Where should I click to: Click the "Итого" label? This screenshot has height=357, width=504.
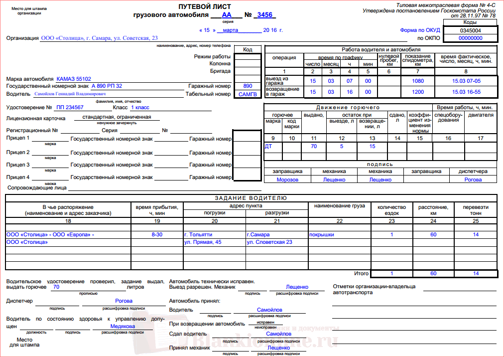point(361,274)
